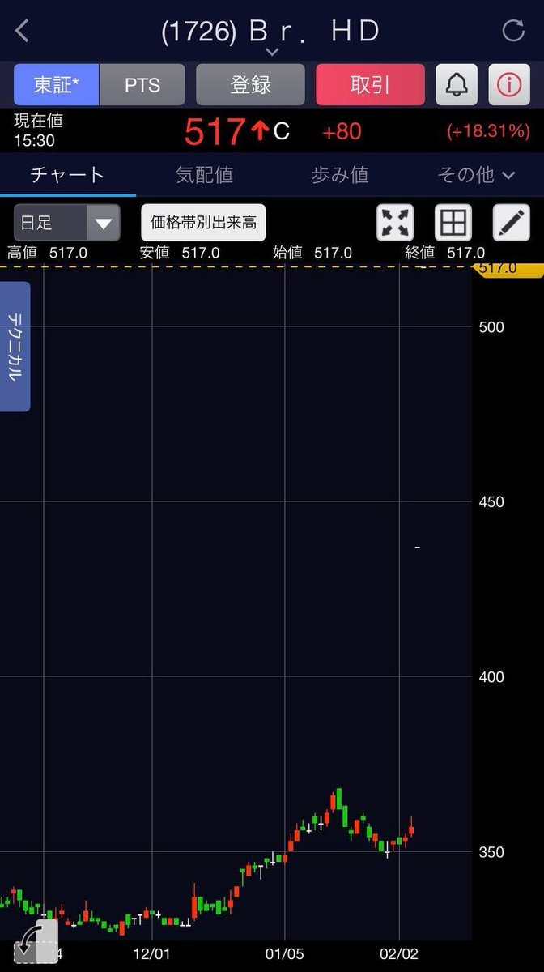Switch to the 歩み値 tab
The image size is (544, 972).
point(340,174)
